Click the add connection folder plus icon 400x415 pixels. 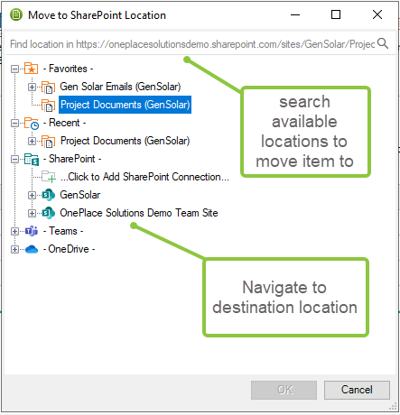coord(48,177)
